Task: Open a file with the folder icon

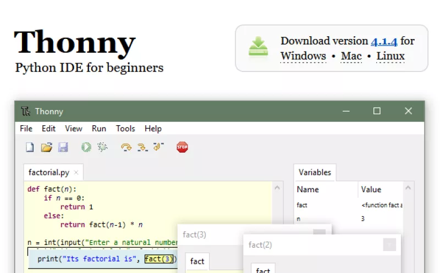Action: [47, 147]
